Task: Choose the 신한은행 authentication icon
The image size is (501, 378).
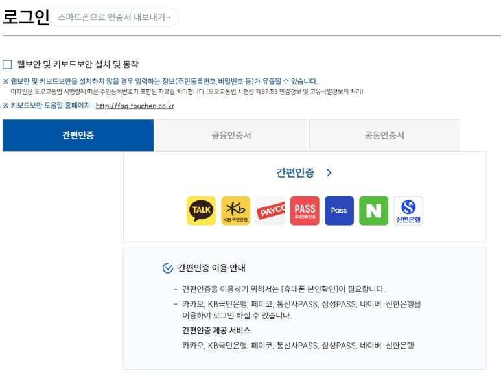Action: pyautogui.click(x=408, y=211)
